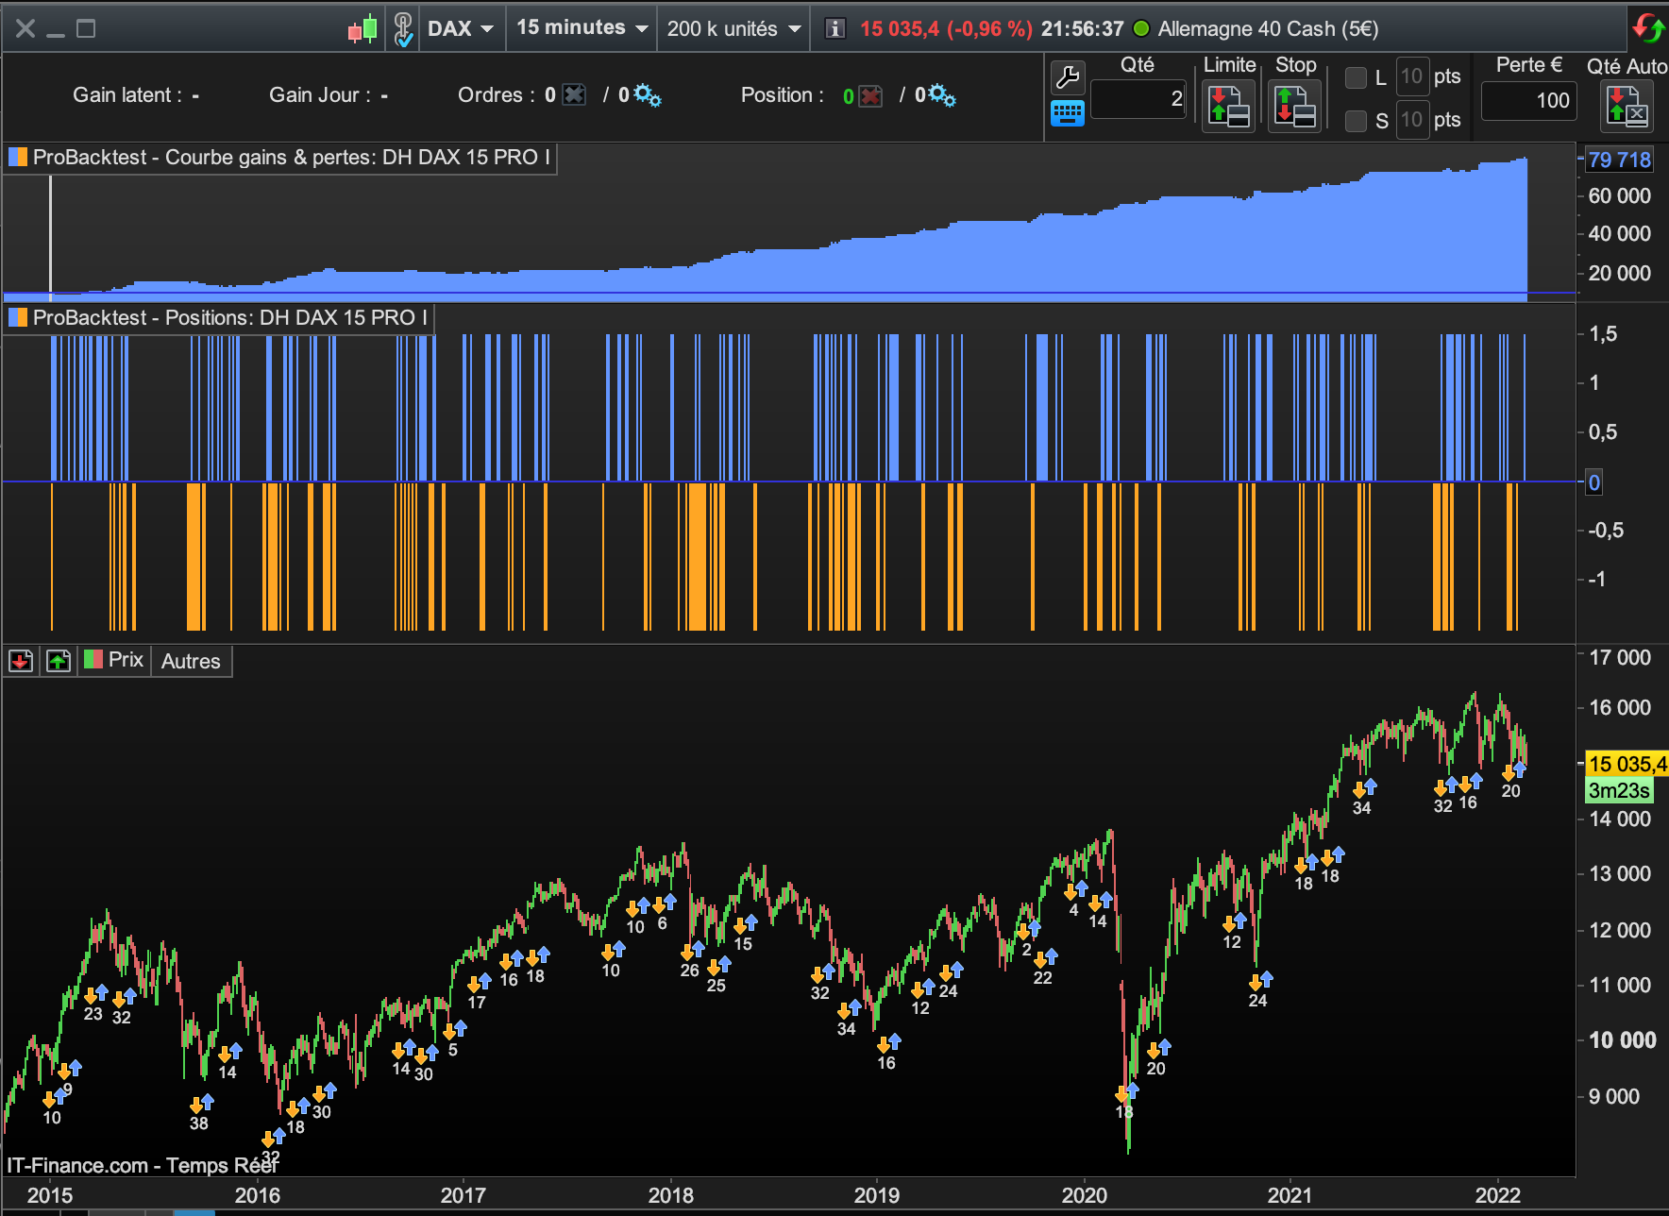Click the yellow 15 035,4 price label
The width and height of the screenshot is (1669, 1216).
[x=1627, y=764]
